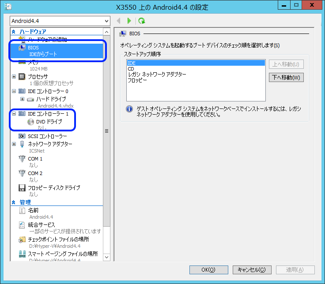Select the BIOS tree item label
Viewport: 325px width, 284px height.
(x=33, y=48)
